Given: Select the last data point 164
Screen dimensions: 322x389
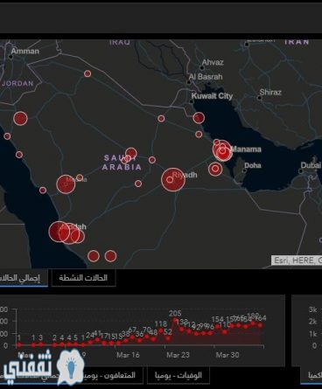Looking at the screenshot, I should coord(260,325).
